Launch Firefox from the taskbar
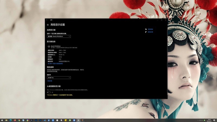The image size is (217, 122). (15, 120)
